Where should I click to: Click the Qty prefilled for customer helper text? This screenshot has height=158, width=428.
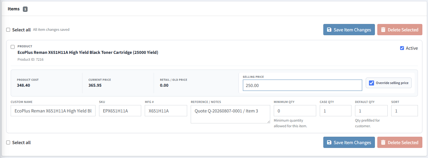pos(367,123)
